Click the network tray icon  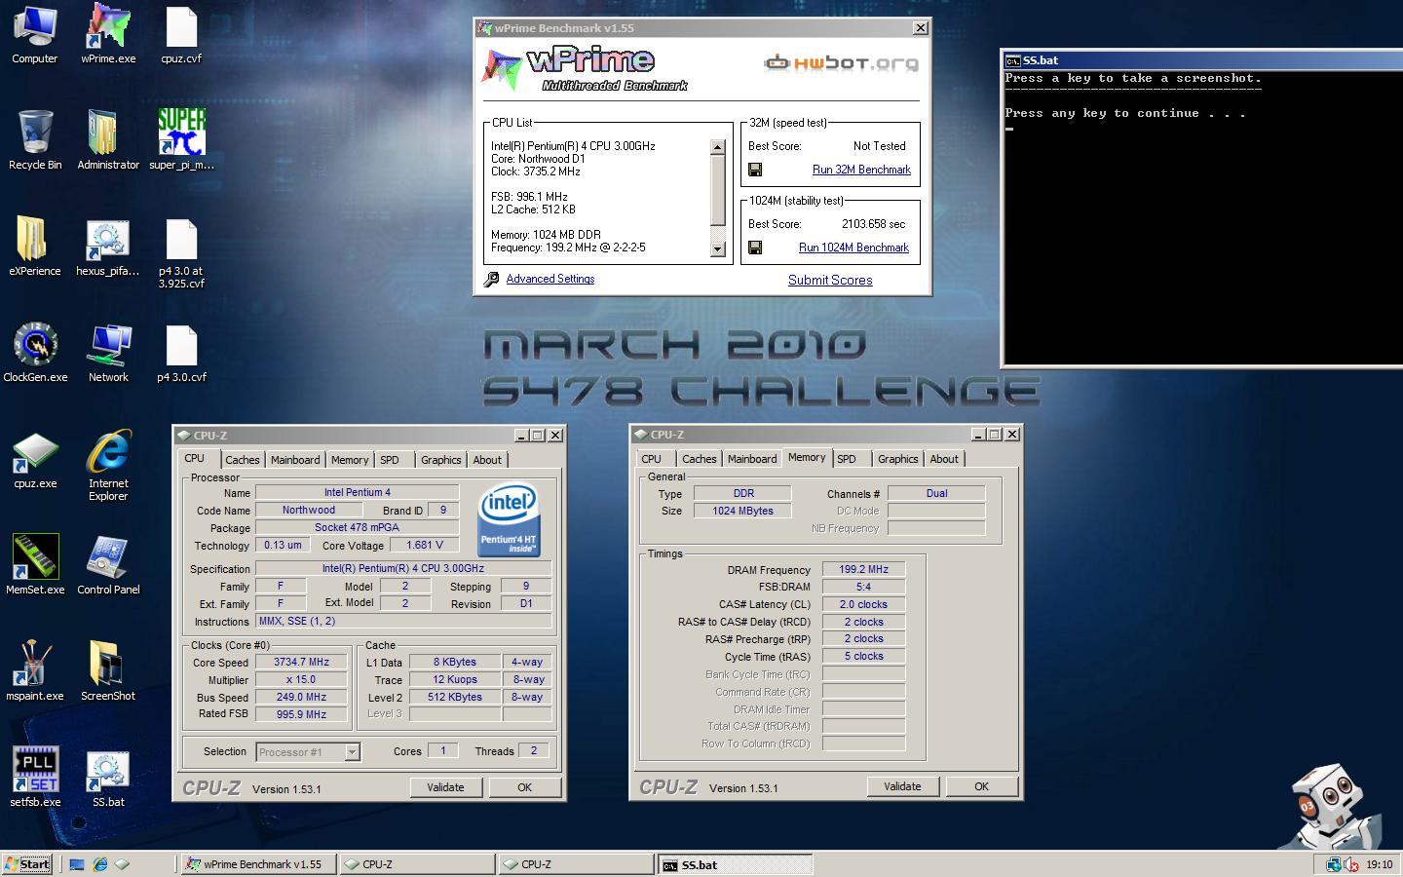click(x=1334, y=864)
